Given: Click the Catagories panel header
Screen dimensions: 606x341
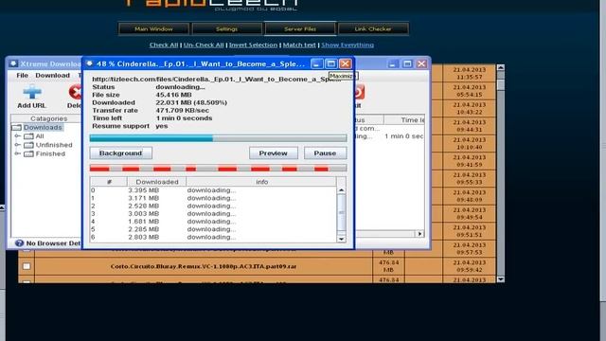Looking at the screenshot, I should point(48,118).
